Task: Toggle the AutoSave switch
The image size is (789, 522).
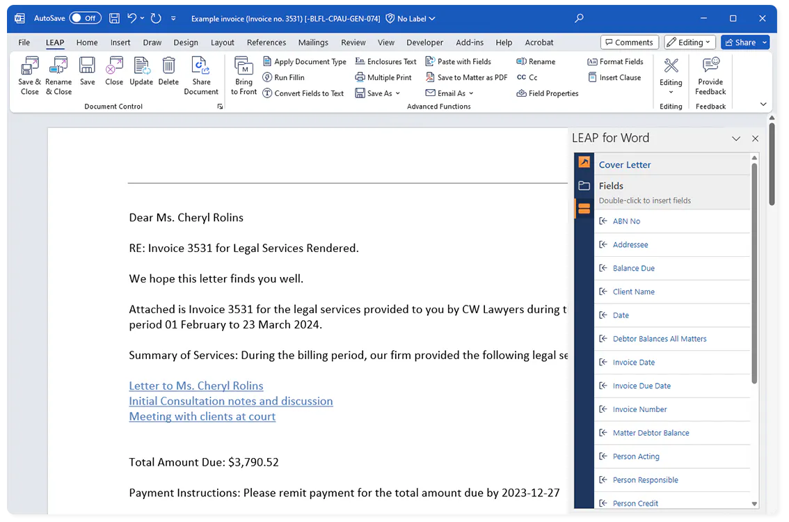Action: tap(85, 18)
